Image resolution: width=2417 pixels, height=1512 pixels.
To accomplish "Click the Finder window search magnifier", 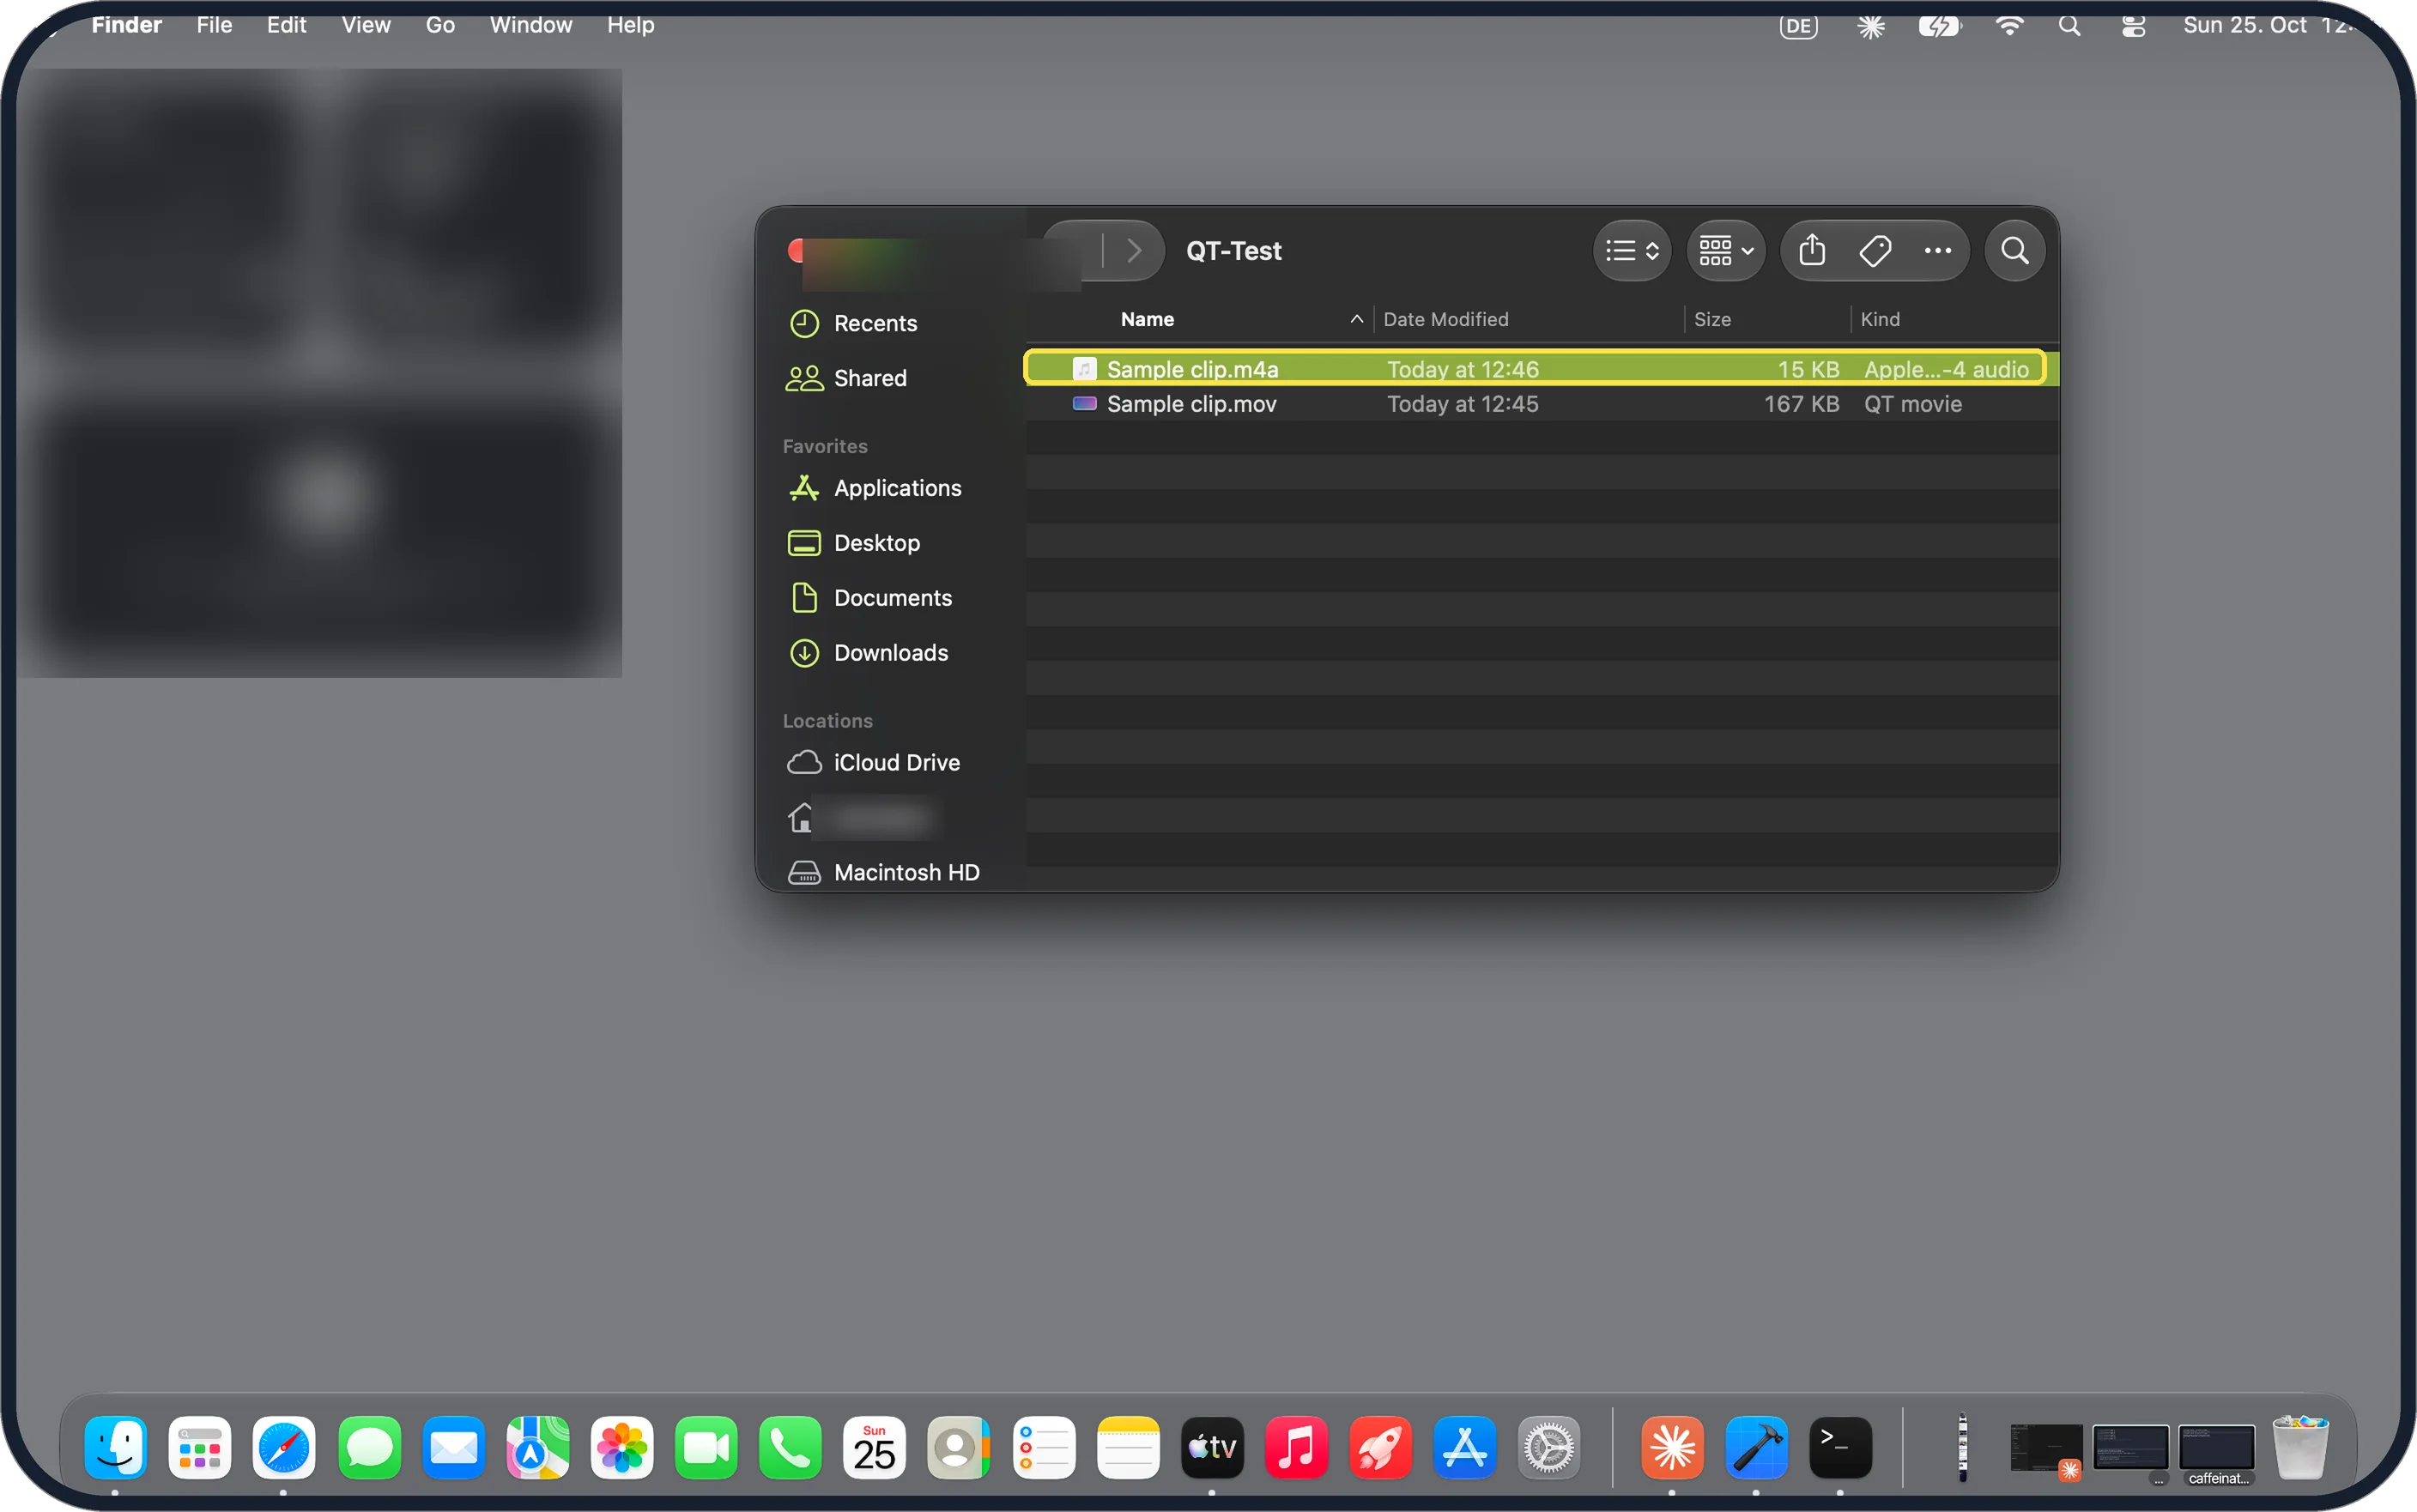I will (x=2015, y=250).
